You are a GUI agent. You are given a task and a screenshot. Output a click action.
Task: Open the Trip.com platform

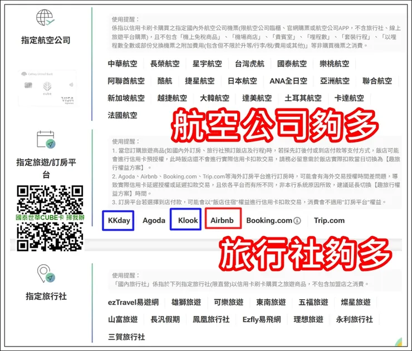[329, 220]
